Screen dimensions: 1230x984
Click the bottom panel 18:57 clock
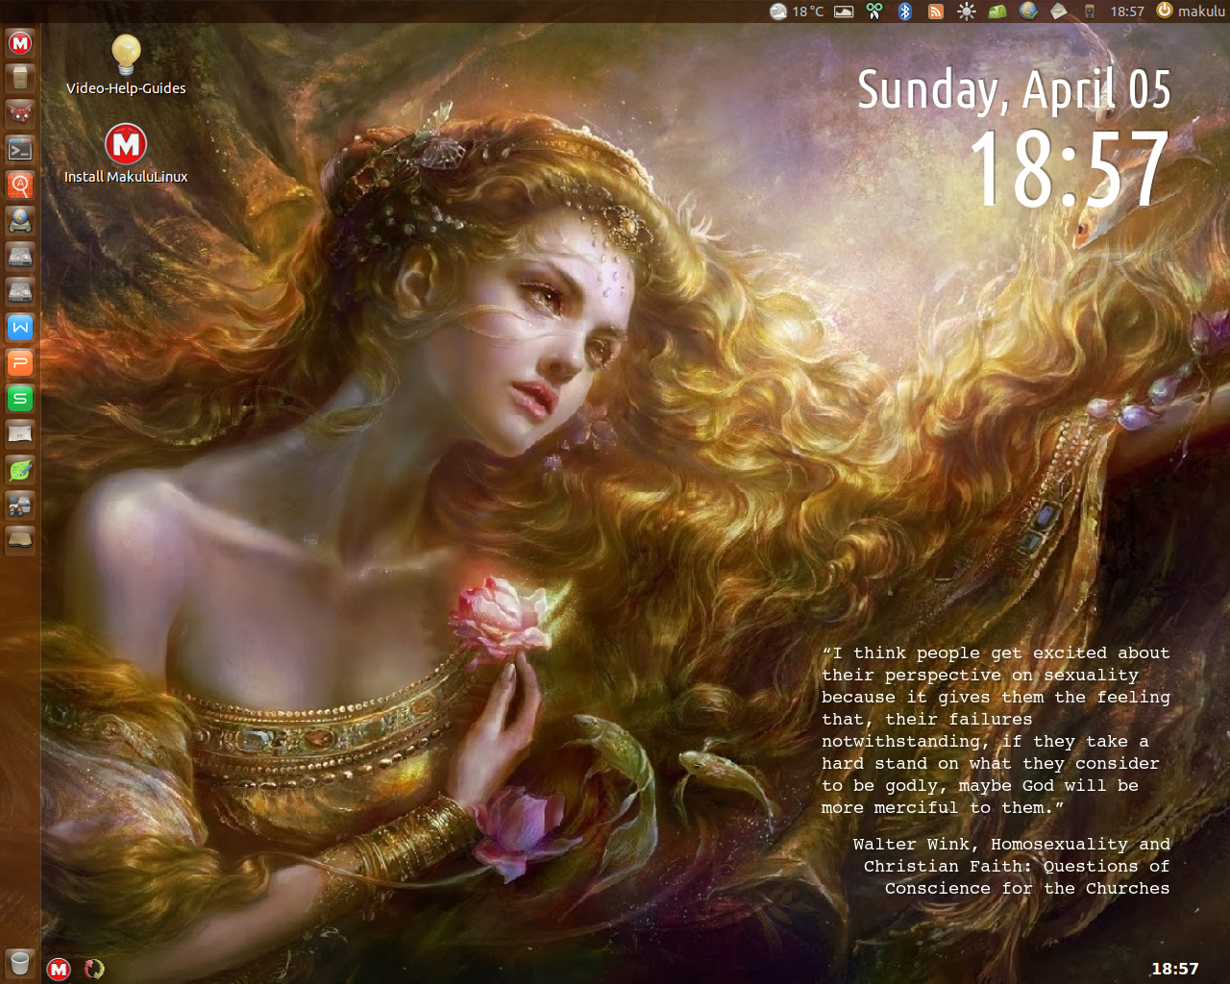[x=1175, y=969]
